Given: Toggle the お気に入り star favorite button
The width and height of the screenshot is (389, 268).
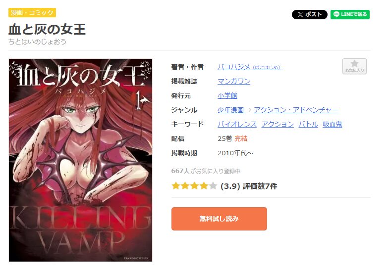Looking at the screenshot, I should pyautogui.click(x=354, y=66).
